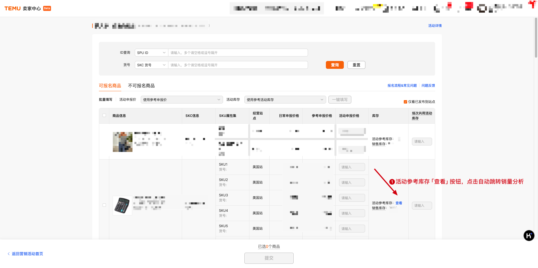Expand the 使用参考活动库存 dropdown

285,99
